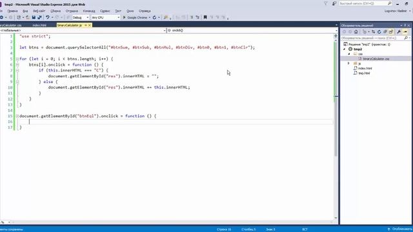Open the editor zoom percentage dropdown
The image size is (413, 232).
[9, 222]
